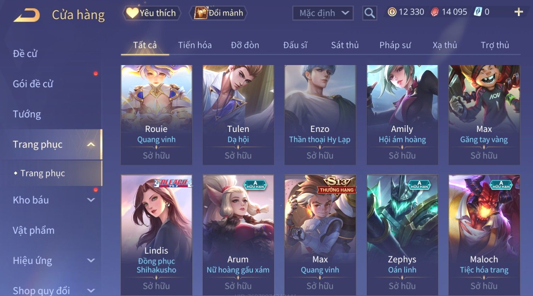Select Rouie Quang vinh skin card
Viewport: 533px width, 296px height.
pos(156,115)
